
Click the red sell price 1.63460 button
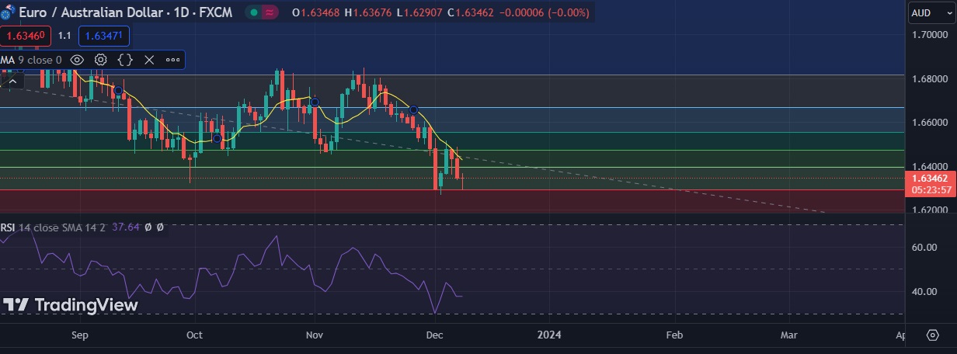click(26, 36)
